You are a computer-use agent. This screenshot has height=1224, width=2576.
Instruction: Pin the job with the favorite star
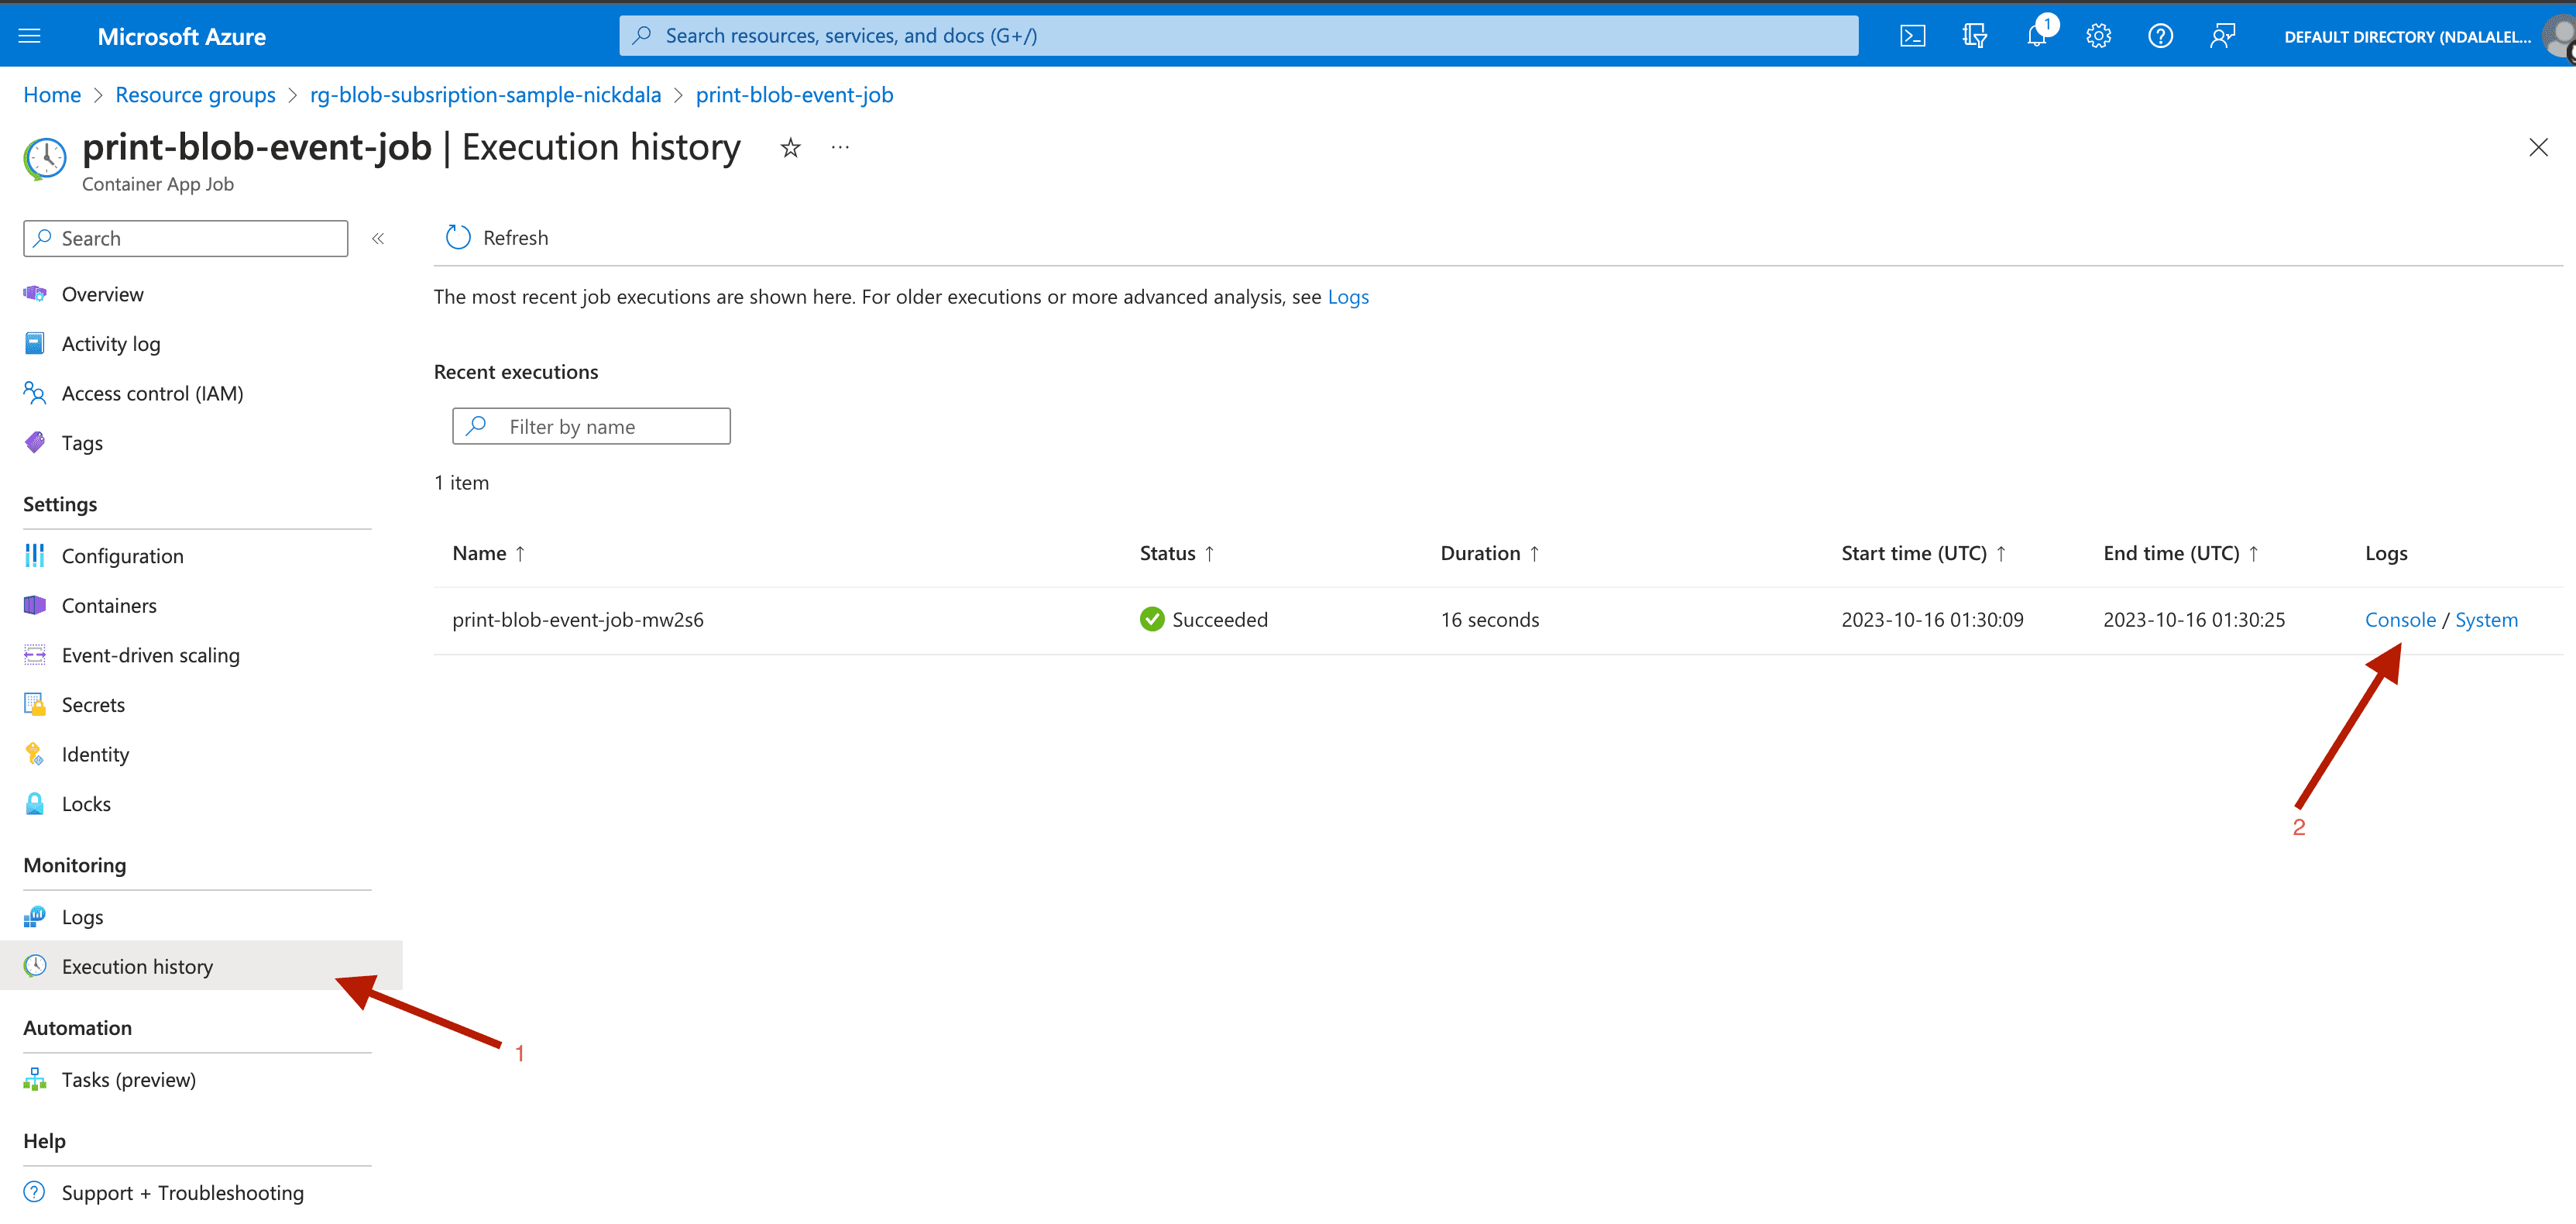tap(790, 148)
